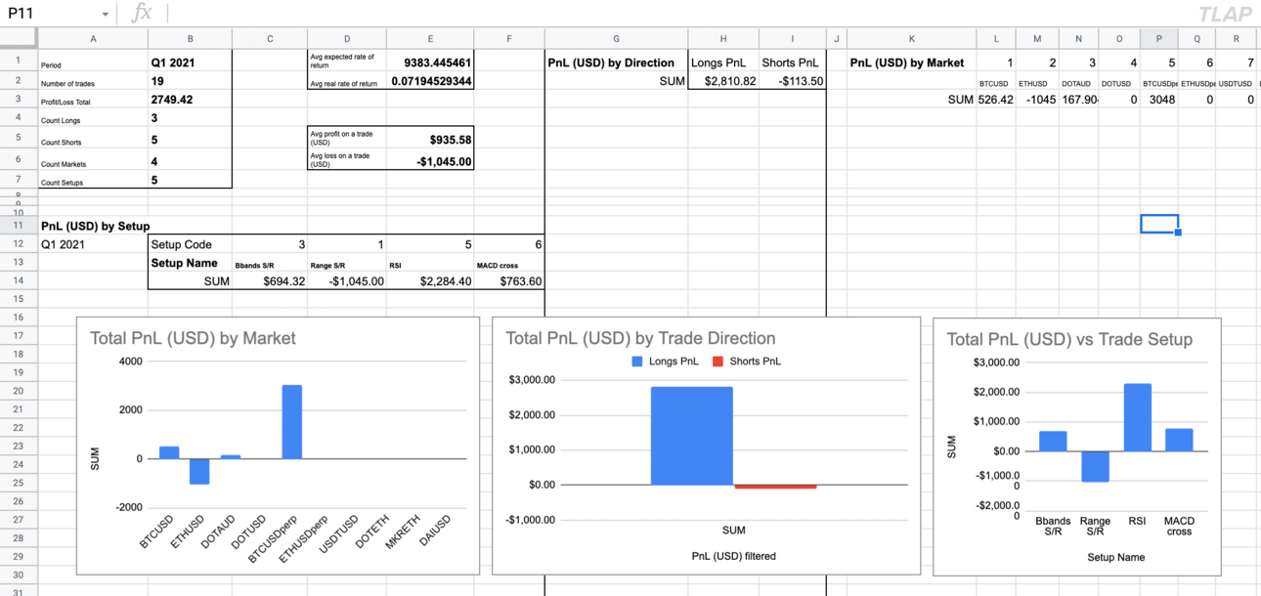Click the red Shorts PnL legend swatch
Screen dimensions: 1261x596
[x=717, y=362]
